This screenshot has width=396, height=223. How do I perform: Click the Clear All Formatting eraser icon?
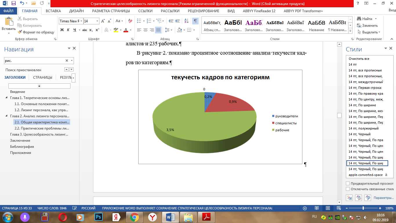coord(130,21)
